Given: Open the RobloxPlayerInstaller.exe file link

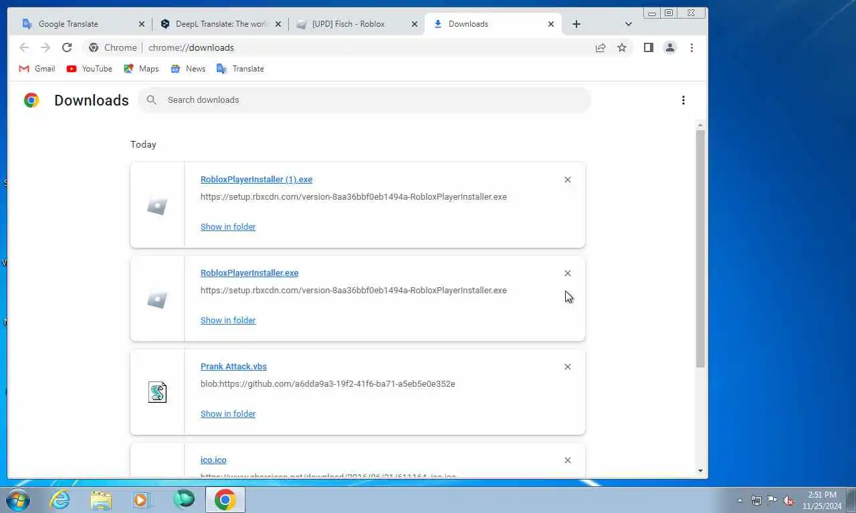Looking at the screenshot, I should point(249,273).
